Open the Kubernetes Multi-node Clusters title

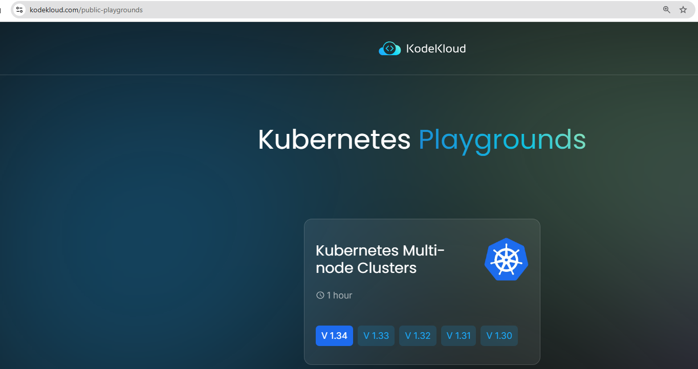pos(380,259)
